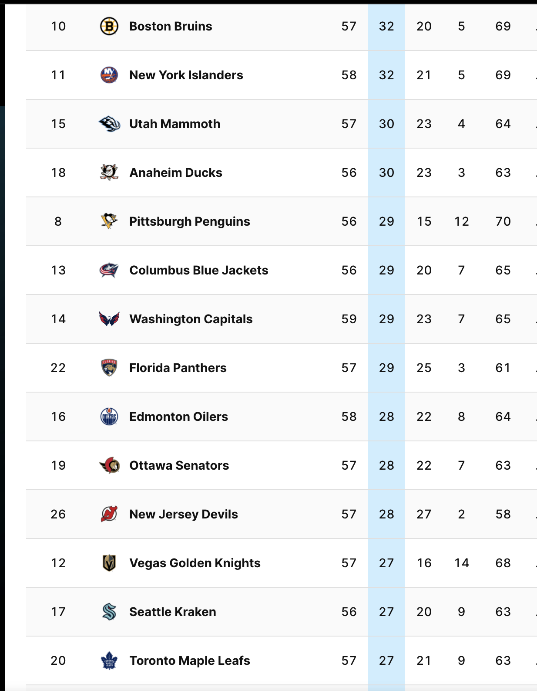Click the Florida Panthers logo
Image resolution: width=537 pixels, height=691 pixels.
[x=109, y=368]
